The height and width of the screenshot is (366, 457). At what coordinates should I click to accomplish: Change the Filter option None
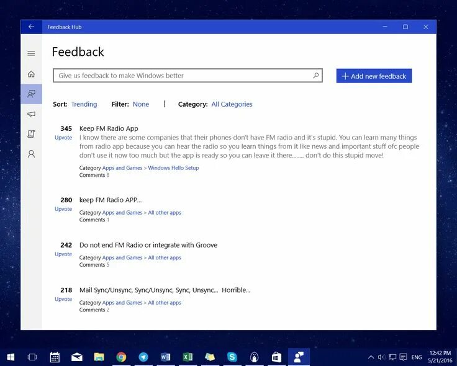pos(141,104)
